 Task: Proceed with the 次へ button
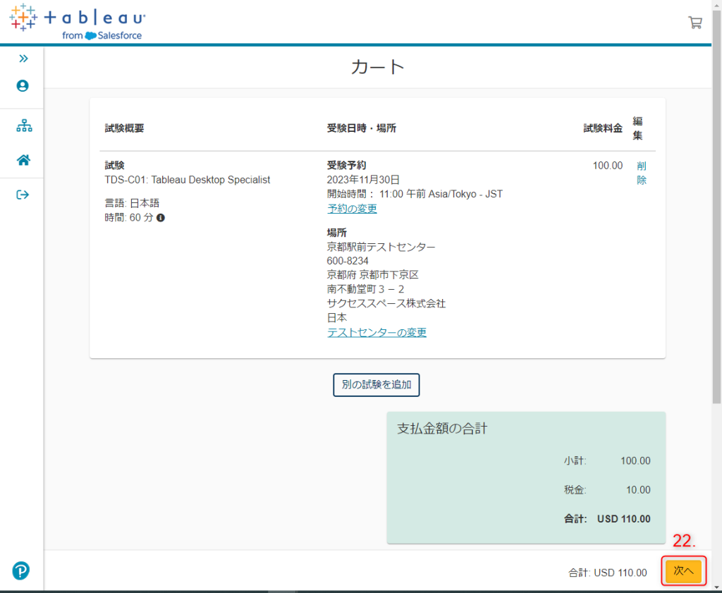point(683,571)
